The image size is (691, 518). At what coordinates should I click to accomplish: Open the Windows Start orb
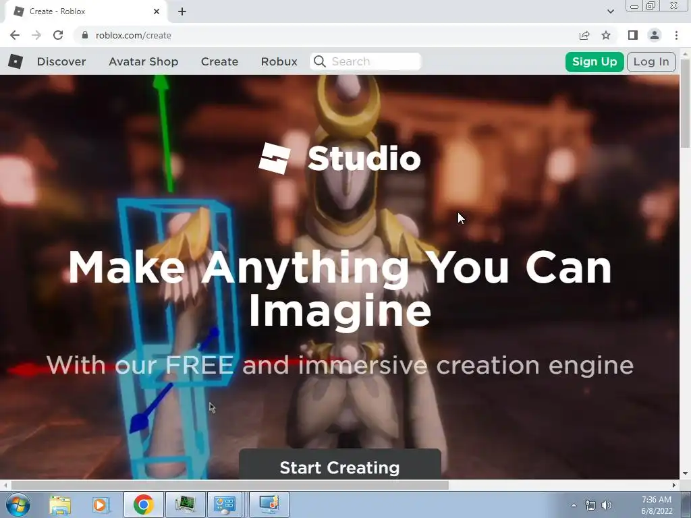pos(18,505)
